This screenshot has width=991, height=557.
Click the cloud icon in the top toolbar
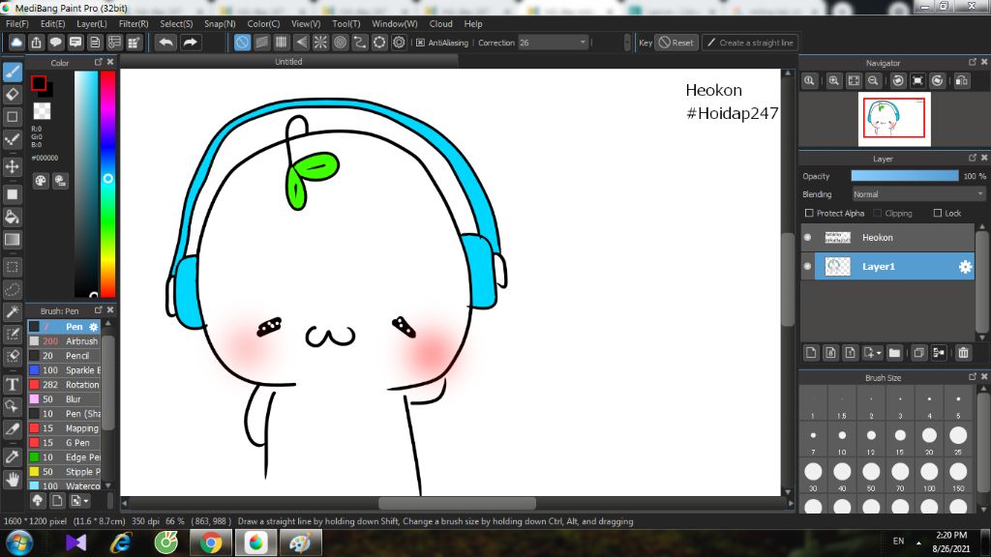(16, 43)
